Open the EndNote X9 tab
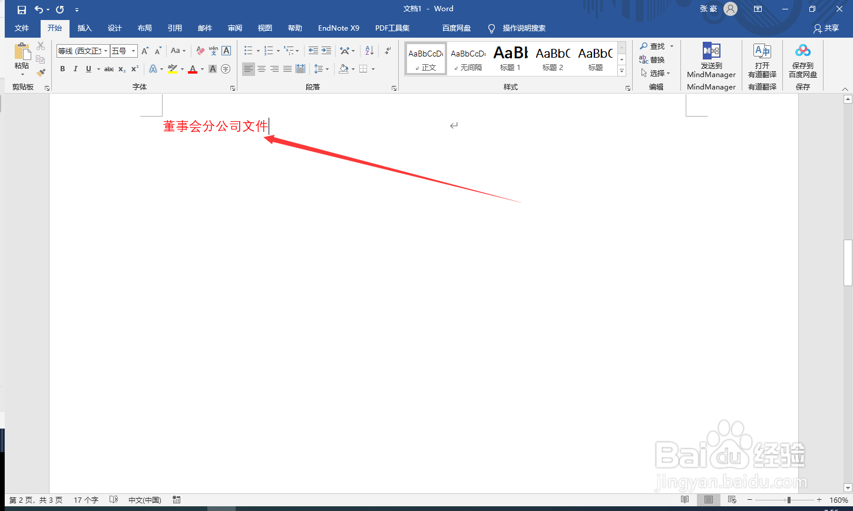 (x=339, y=28)
